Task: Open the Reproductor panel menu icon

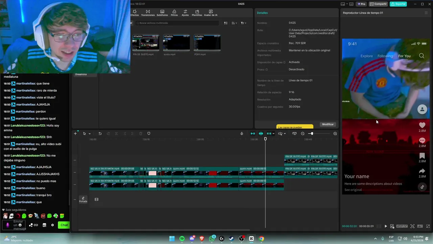Action: (x=426, y=13)
